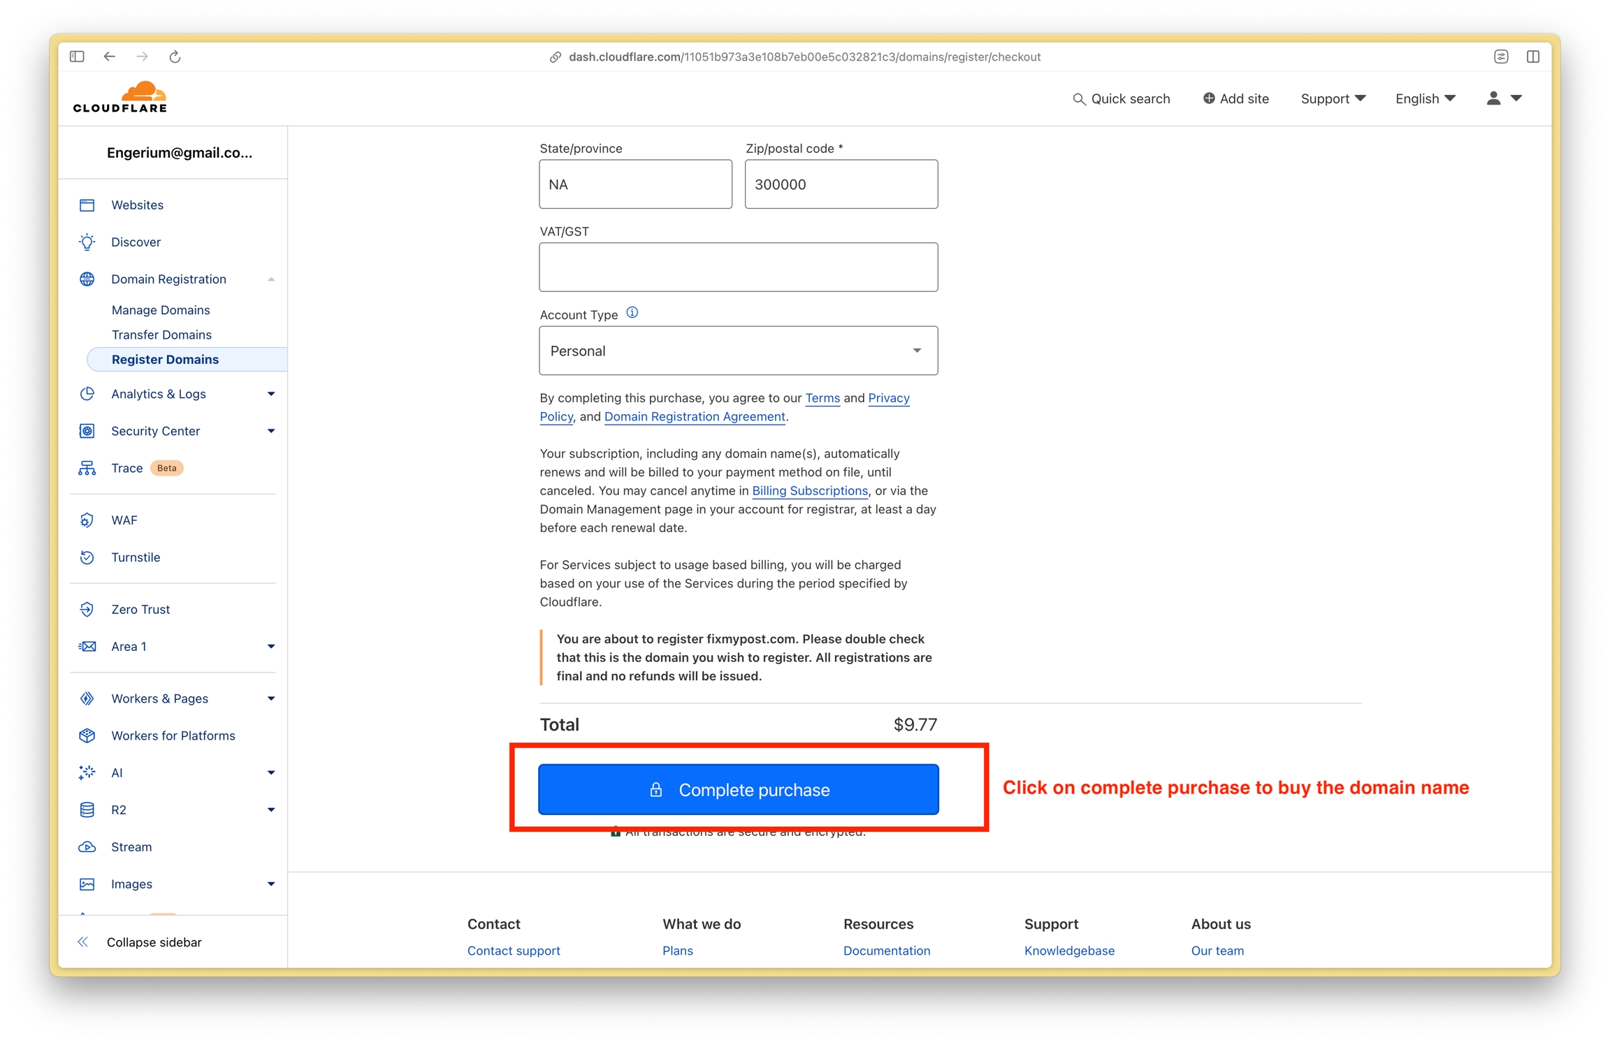Reload the page with the refresh icon

[175, 57]
